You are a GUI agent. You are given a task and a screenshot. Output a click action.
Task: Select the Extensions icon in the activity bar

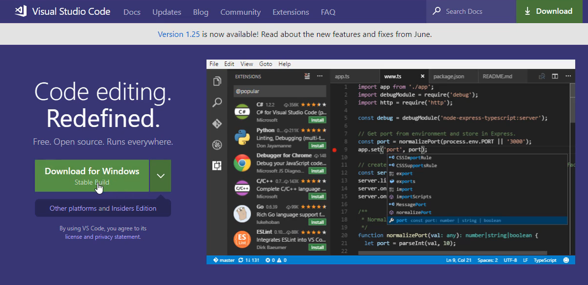pyautogui.click(x=217, y=165)
